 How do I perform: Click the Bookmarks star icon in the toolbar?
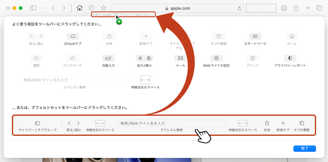(104, 8)
